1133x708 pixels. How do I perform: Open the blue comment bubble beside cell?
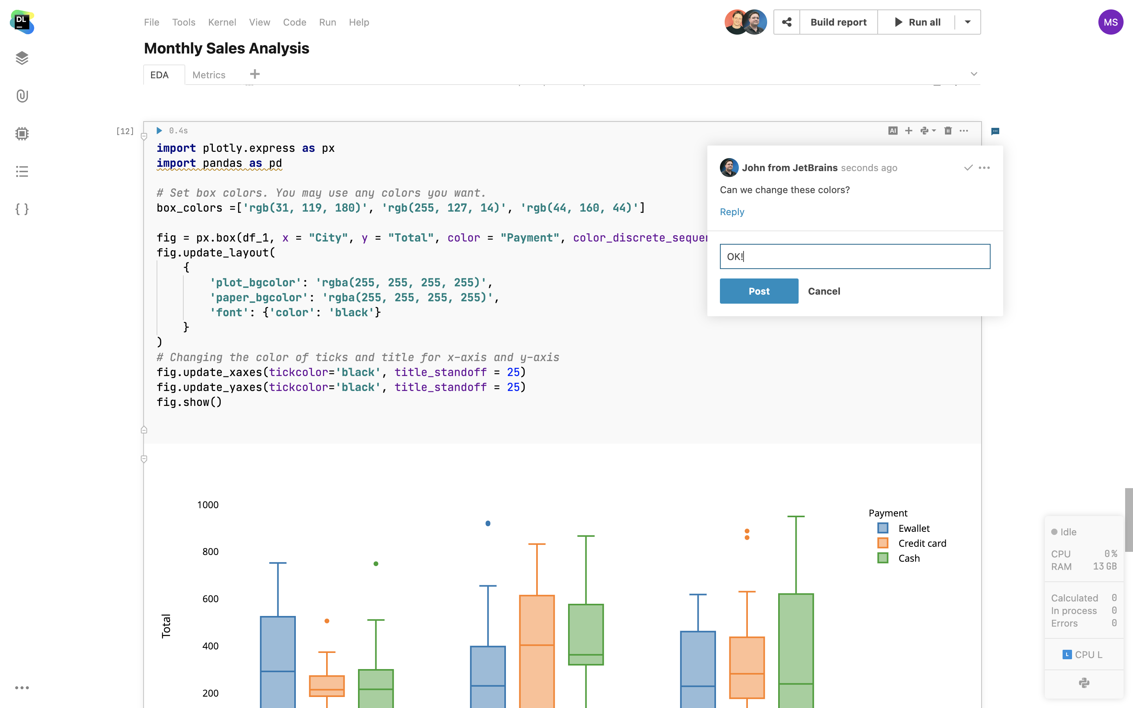[995, 132]
